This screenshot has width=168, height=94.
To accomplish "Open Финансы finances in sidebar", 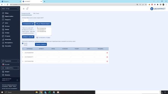I will [7, 75].
